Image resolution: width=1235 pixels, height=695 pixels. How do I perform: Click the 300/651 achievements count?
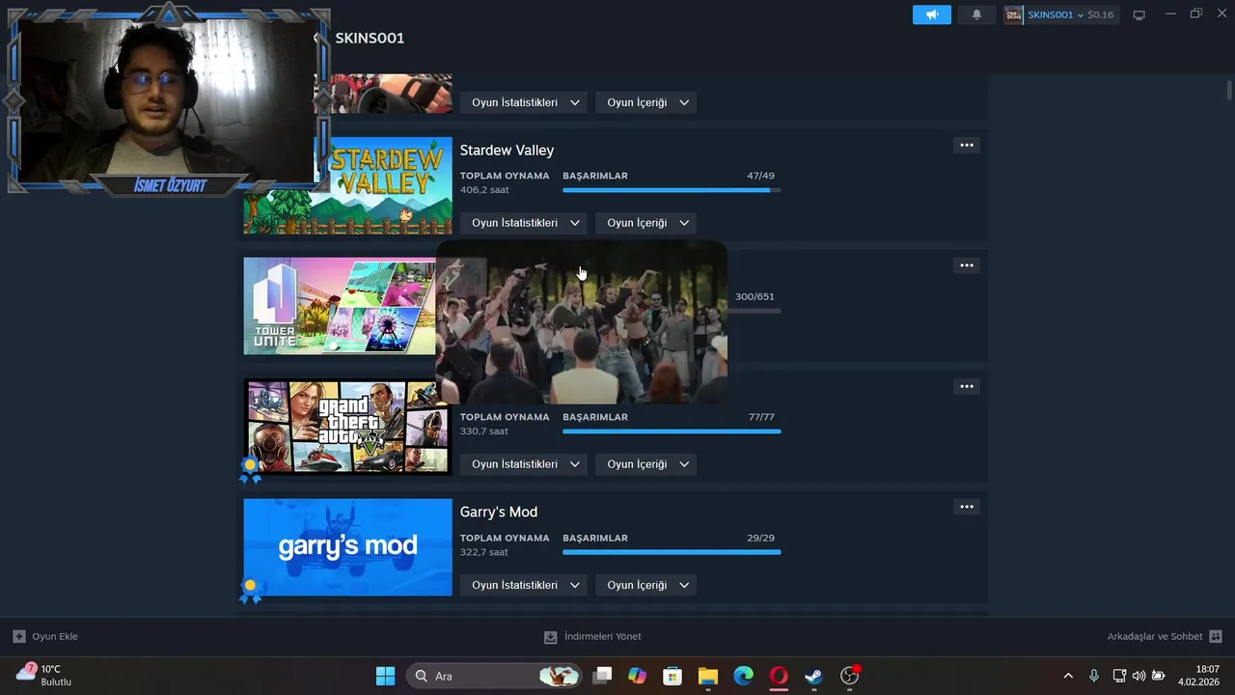pyautogui.click(x=755, y=296)
